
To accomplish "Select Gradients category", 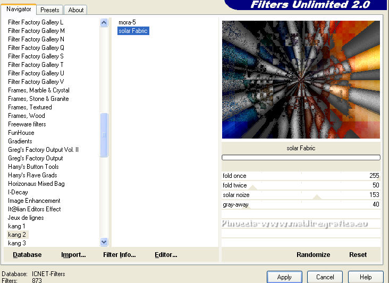I will point(20,141).
